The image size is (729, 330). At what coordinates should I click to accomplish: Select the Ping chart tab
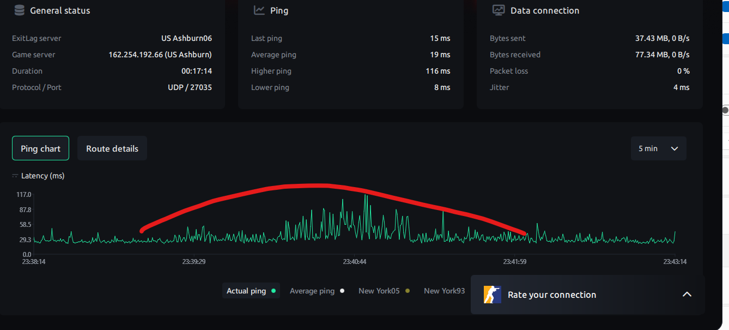click(40, 148)
